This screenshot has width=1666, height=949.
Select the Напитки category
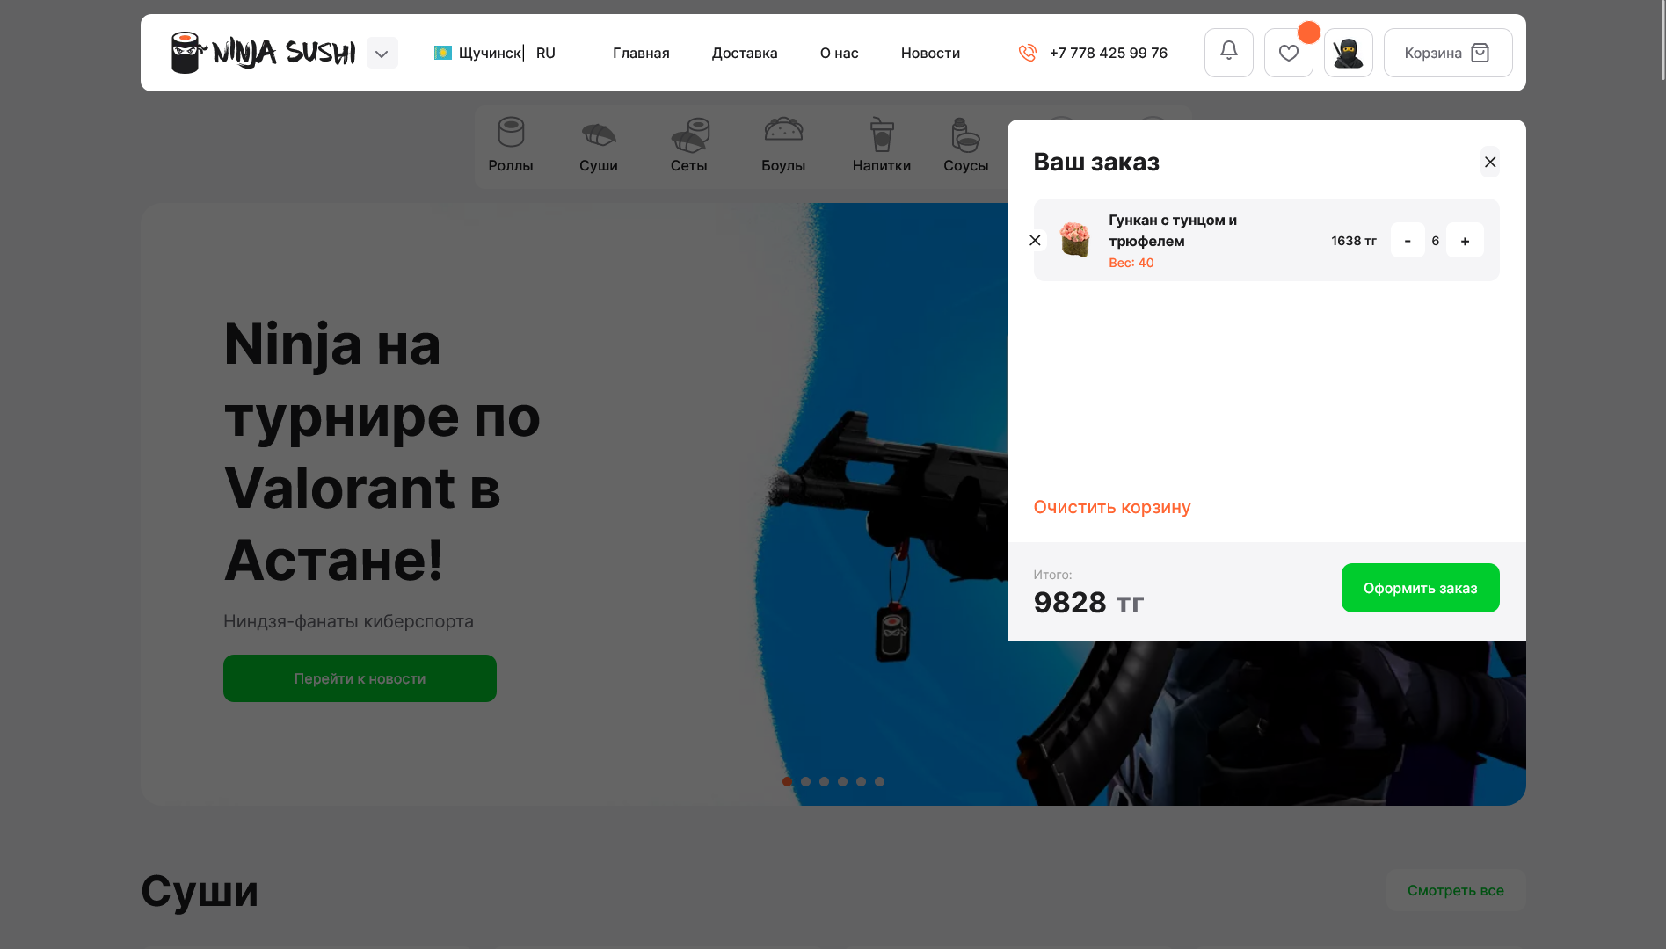coord(882,146)
